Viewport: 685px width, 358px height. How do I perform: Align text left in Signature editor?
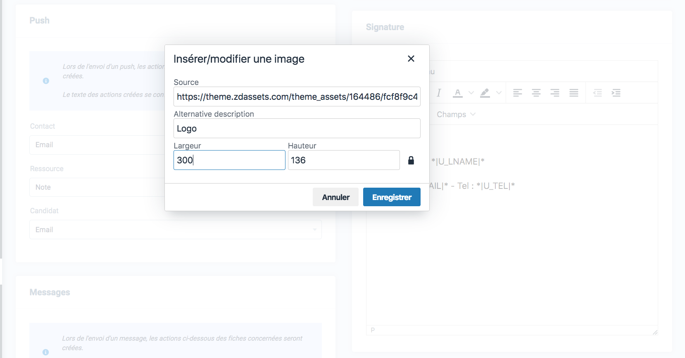pos(518,93)
